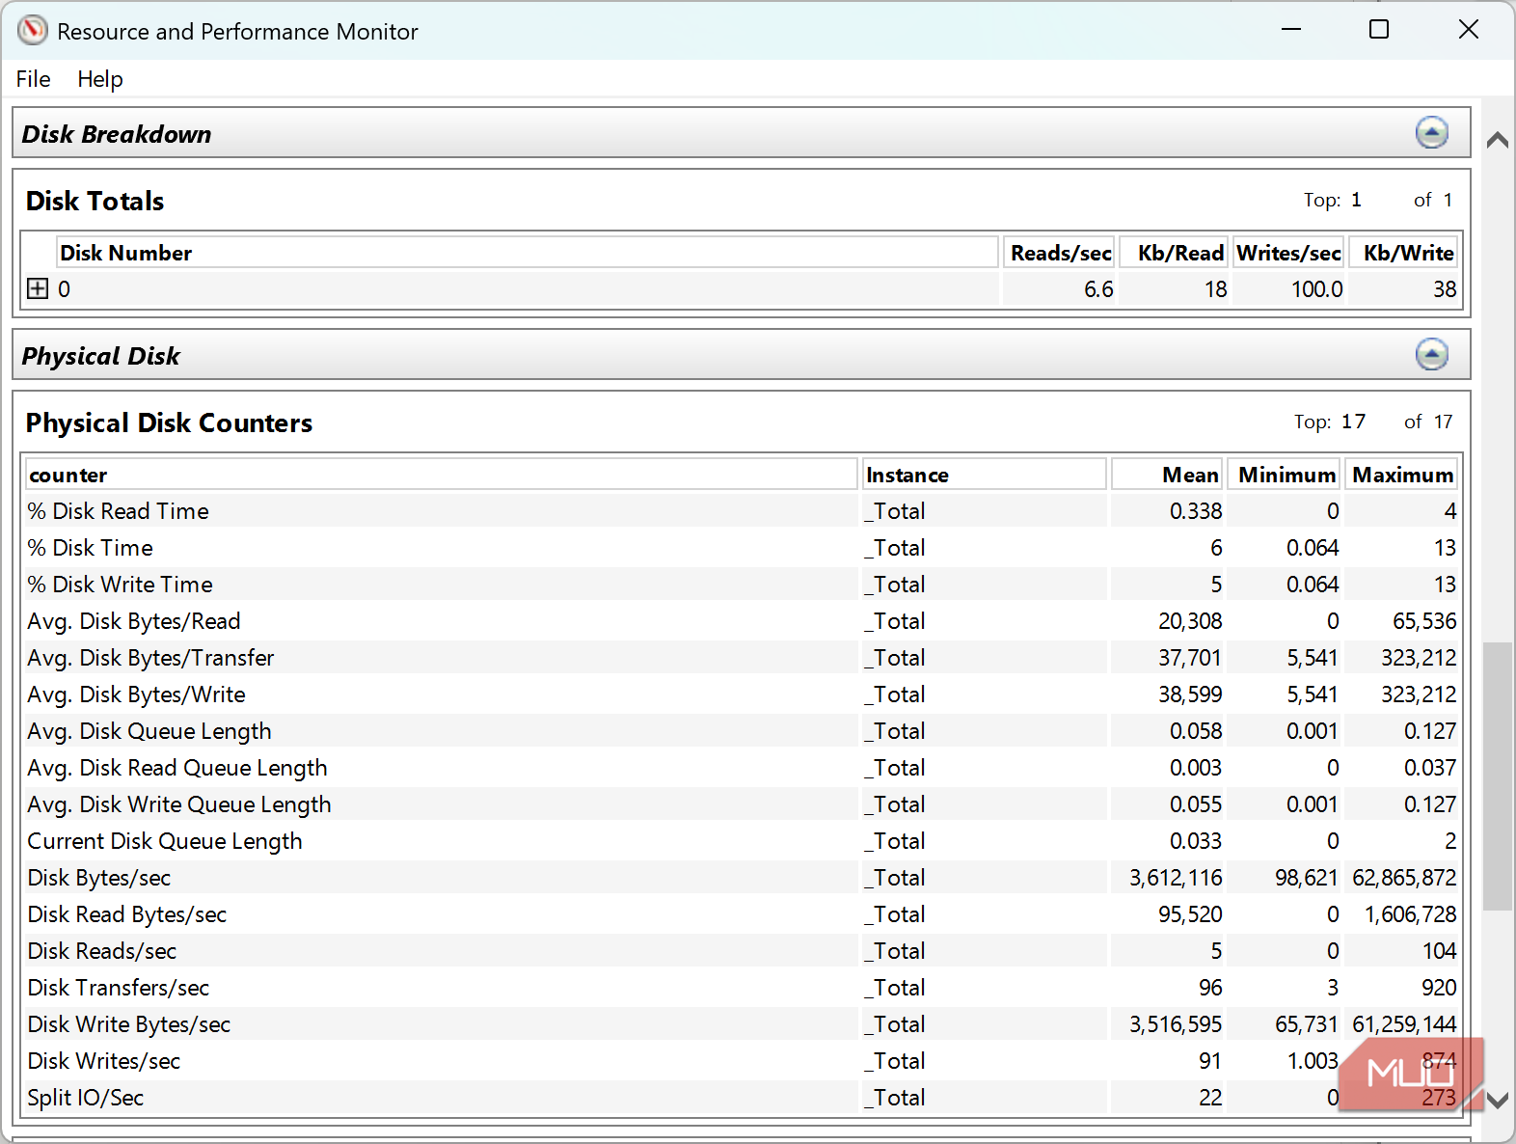
Task: Click the Physical Disk Counters Top value 17
Action: coord(1353,422)
